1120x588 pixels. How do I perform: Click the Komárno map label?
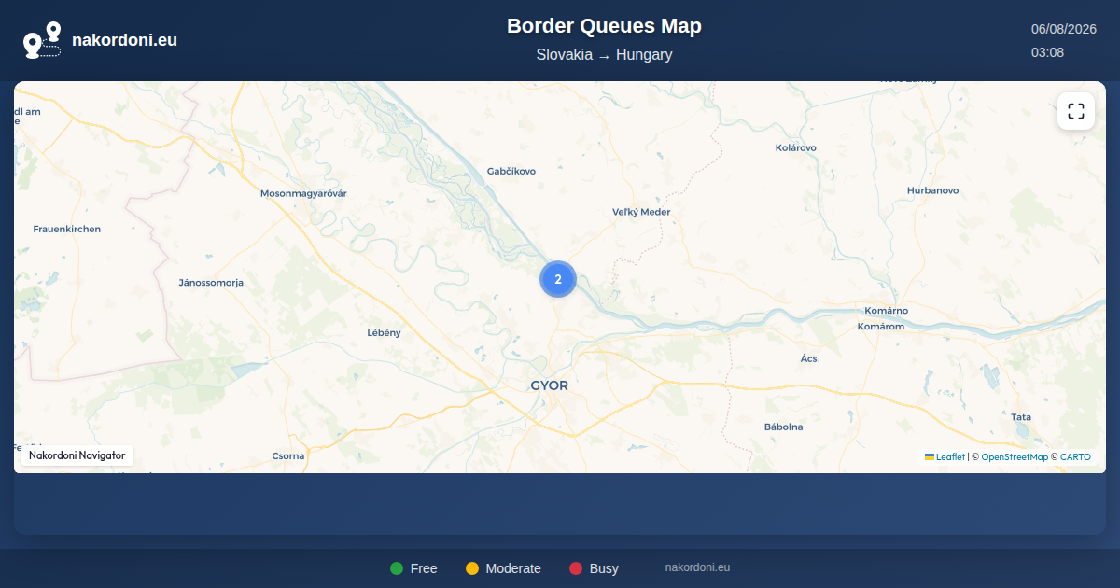(x=886, y=310)
